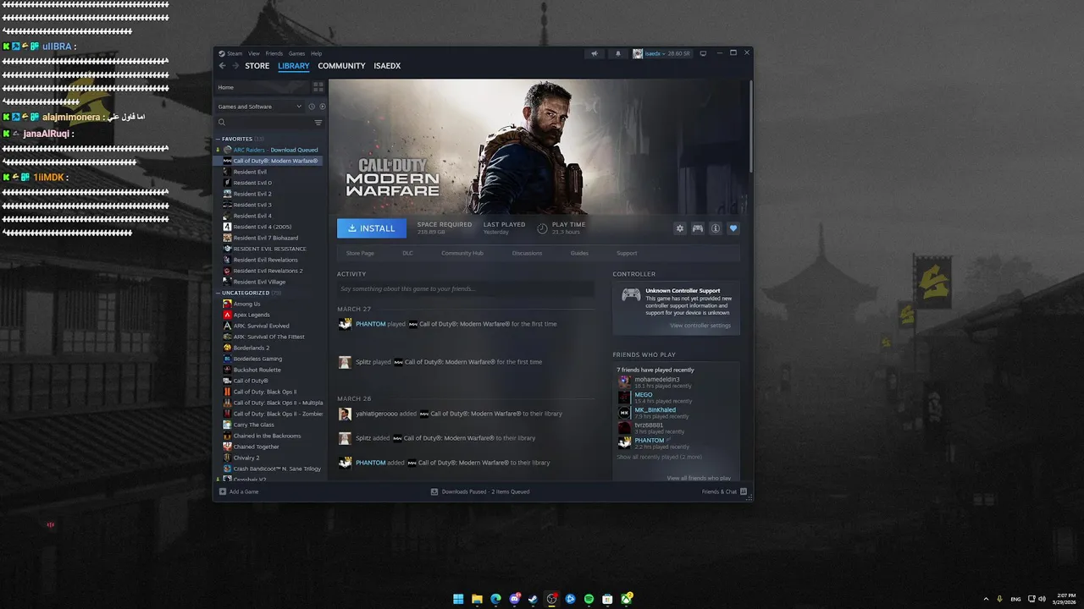
Task: Click the library Home button
Action: [x=262, y=87]
